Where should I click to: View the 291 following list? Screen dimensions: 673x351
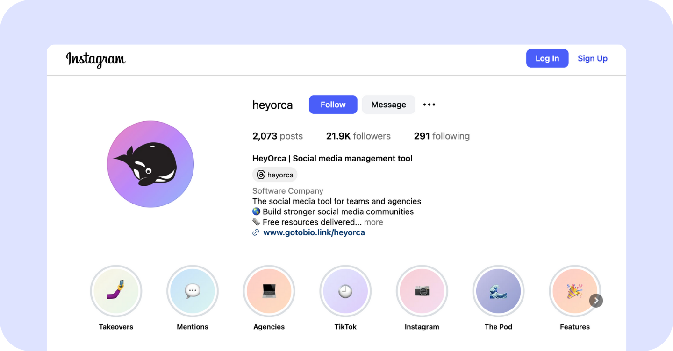[442, 136]
